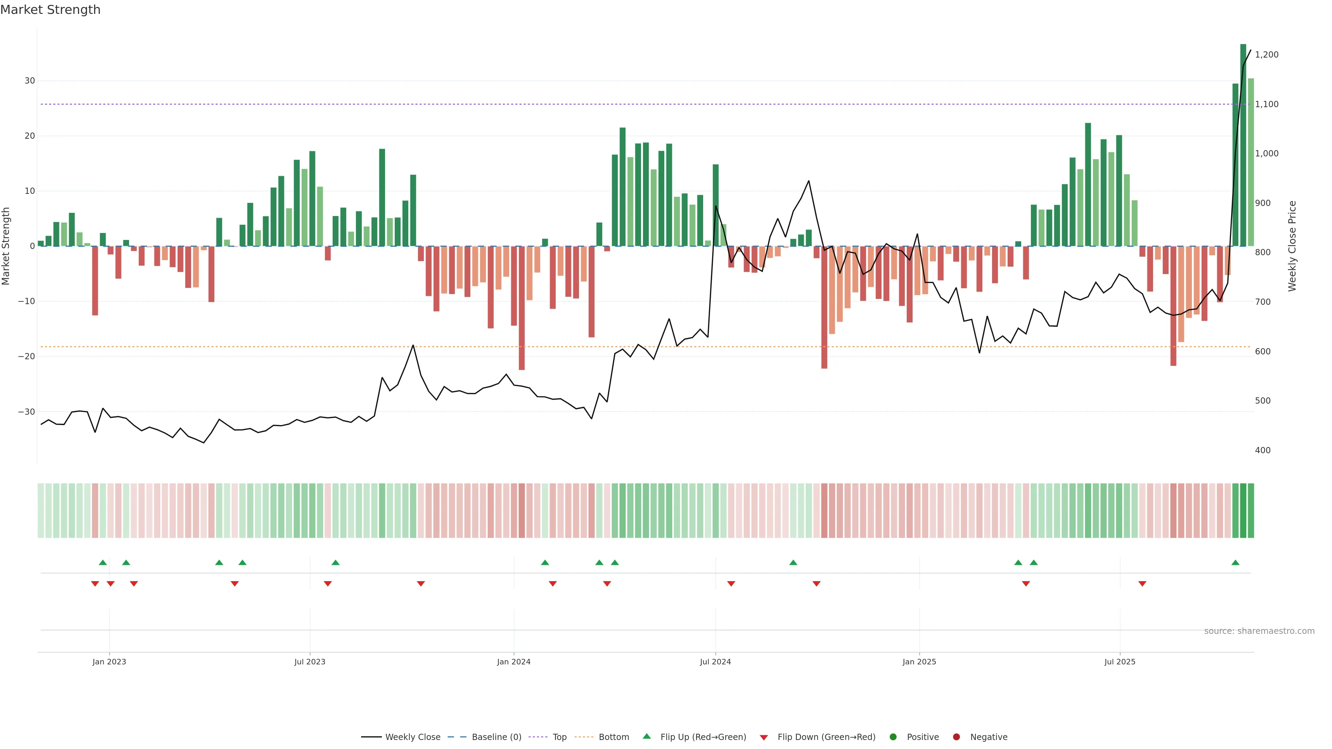
Task: Click Flip Up green triangle legend icon
Action: [646, 736]
